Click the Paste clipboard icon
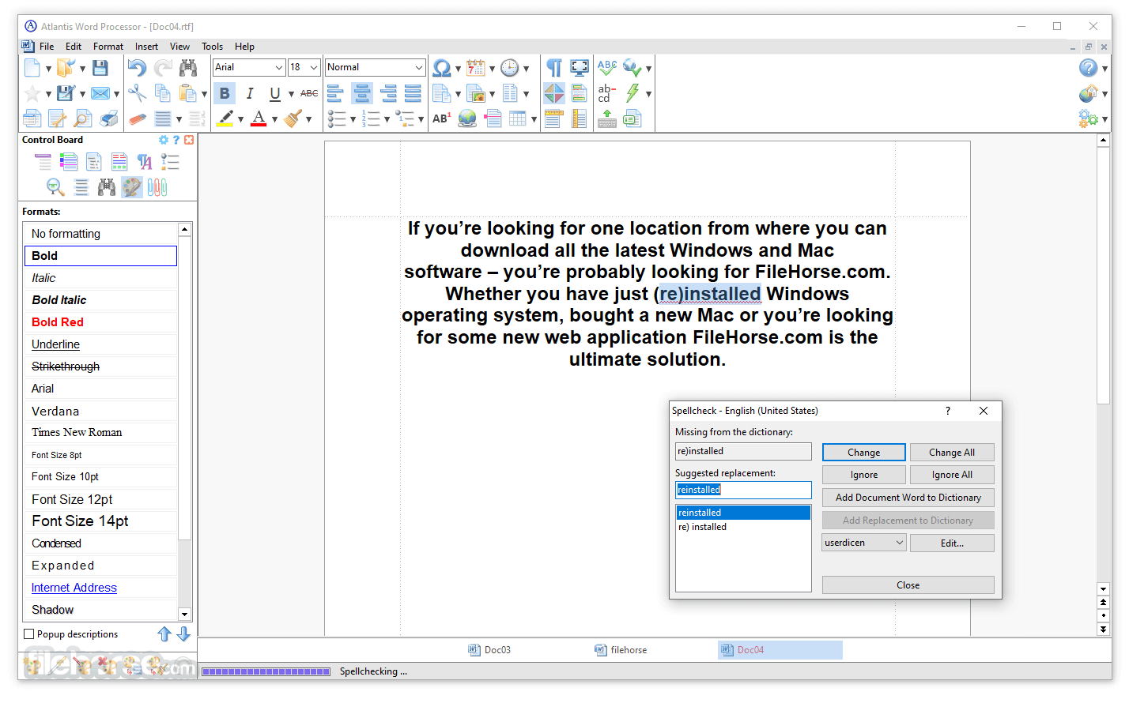This screenshot has height=703, width=1129. click(187, 93)
